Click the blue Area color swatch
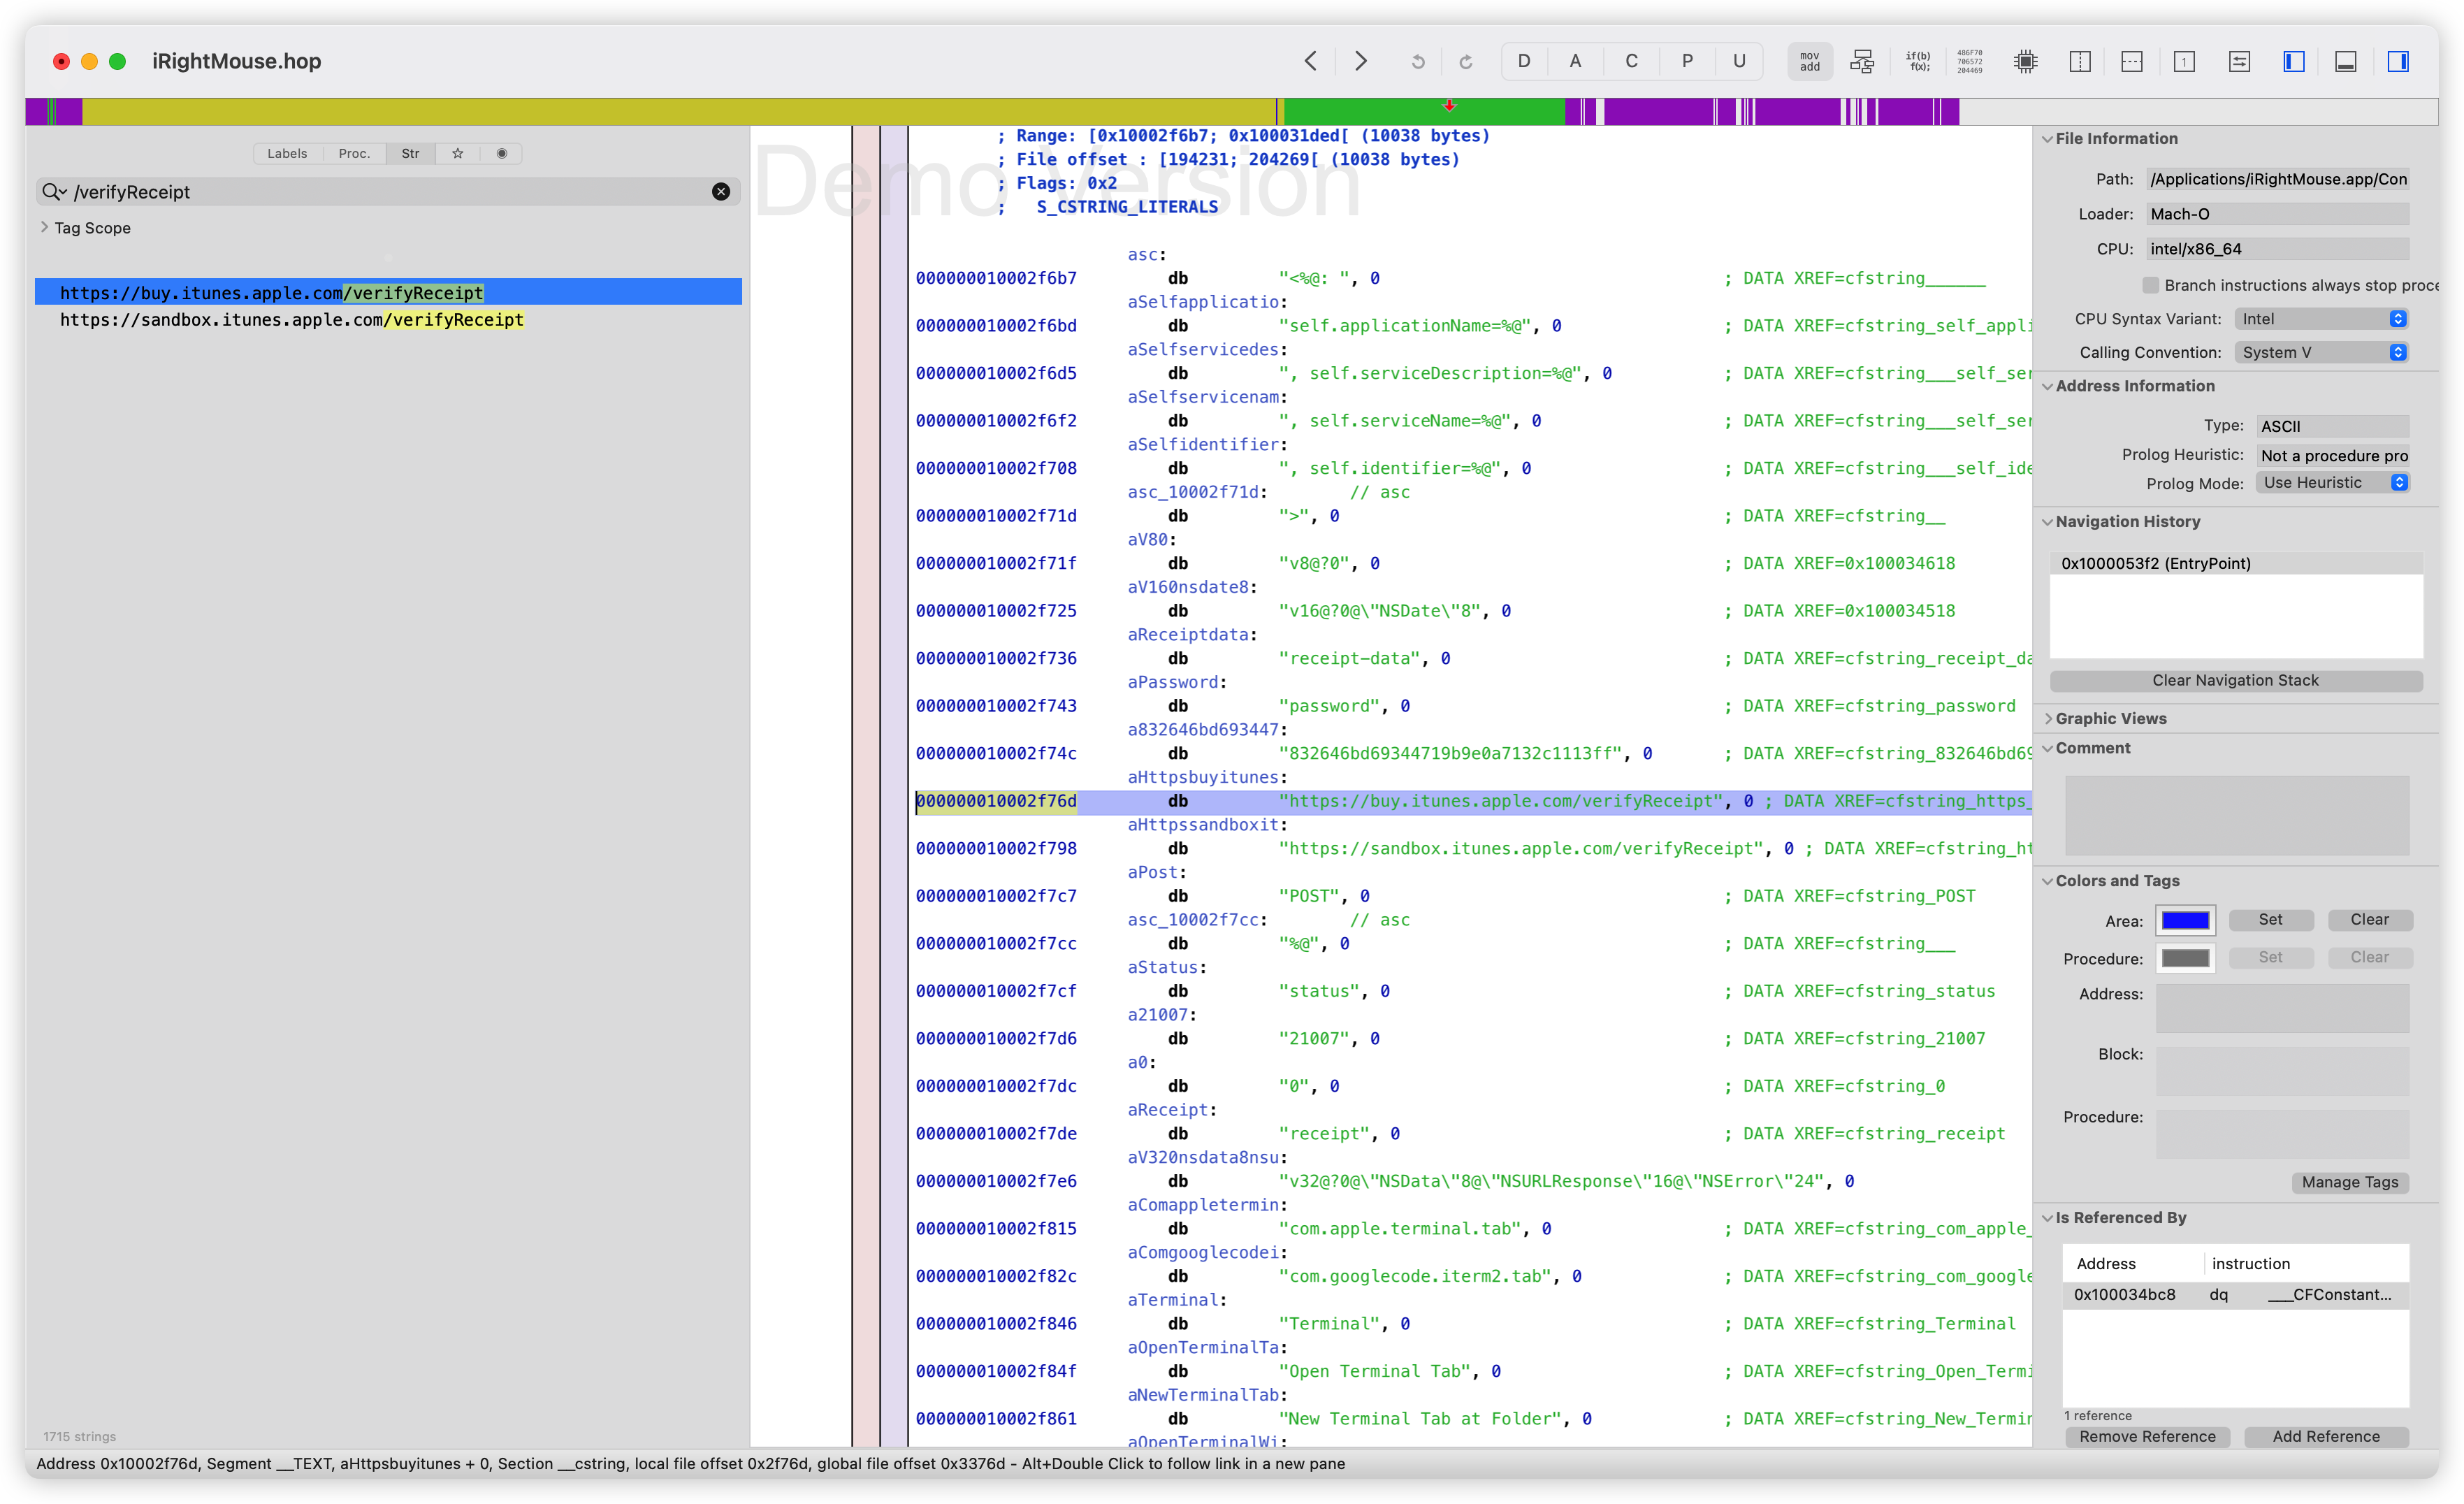Screen dimensions: 2464x1504 (x=2185, y=920)
